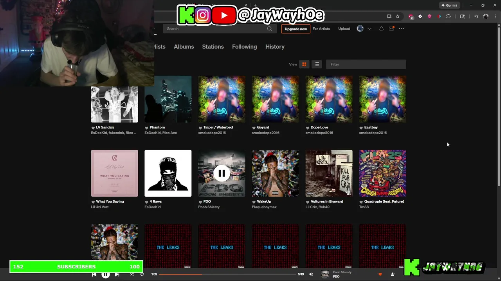Click the playback progress bar
The width and height of the screenshot is (501, 281).
pyautogui.click(x=228, y=274)
